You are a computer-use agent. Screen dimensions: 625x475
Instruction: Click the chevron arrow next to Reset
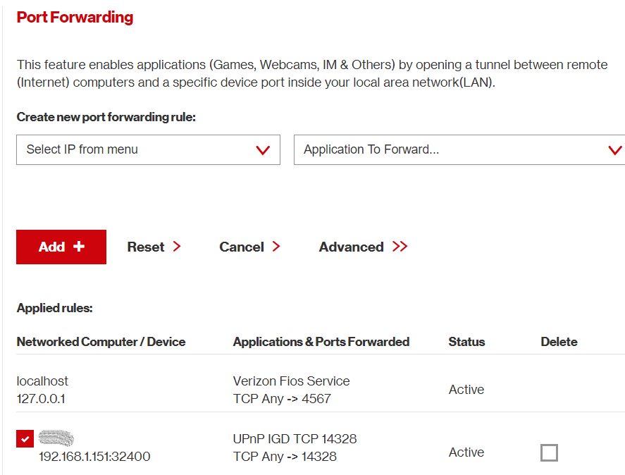tap(177, 247)
